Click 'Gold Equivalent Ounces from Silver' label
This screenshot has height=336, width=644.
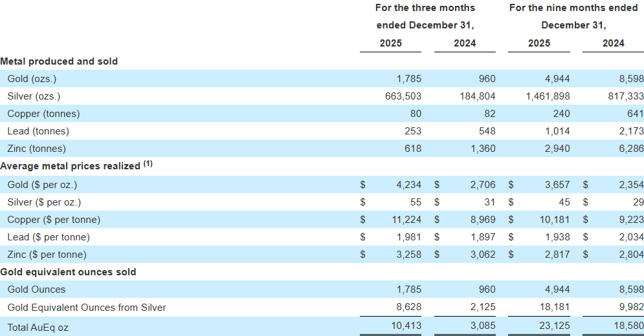coord(87,308)
